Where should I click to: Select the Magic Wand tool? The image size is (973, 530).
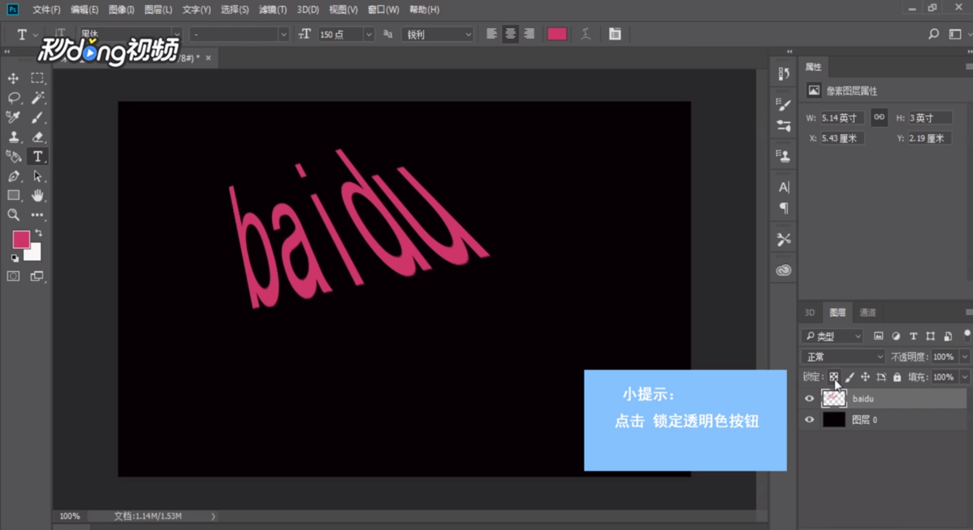38,98
